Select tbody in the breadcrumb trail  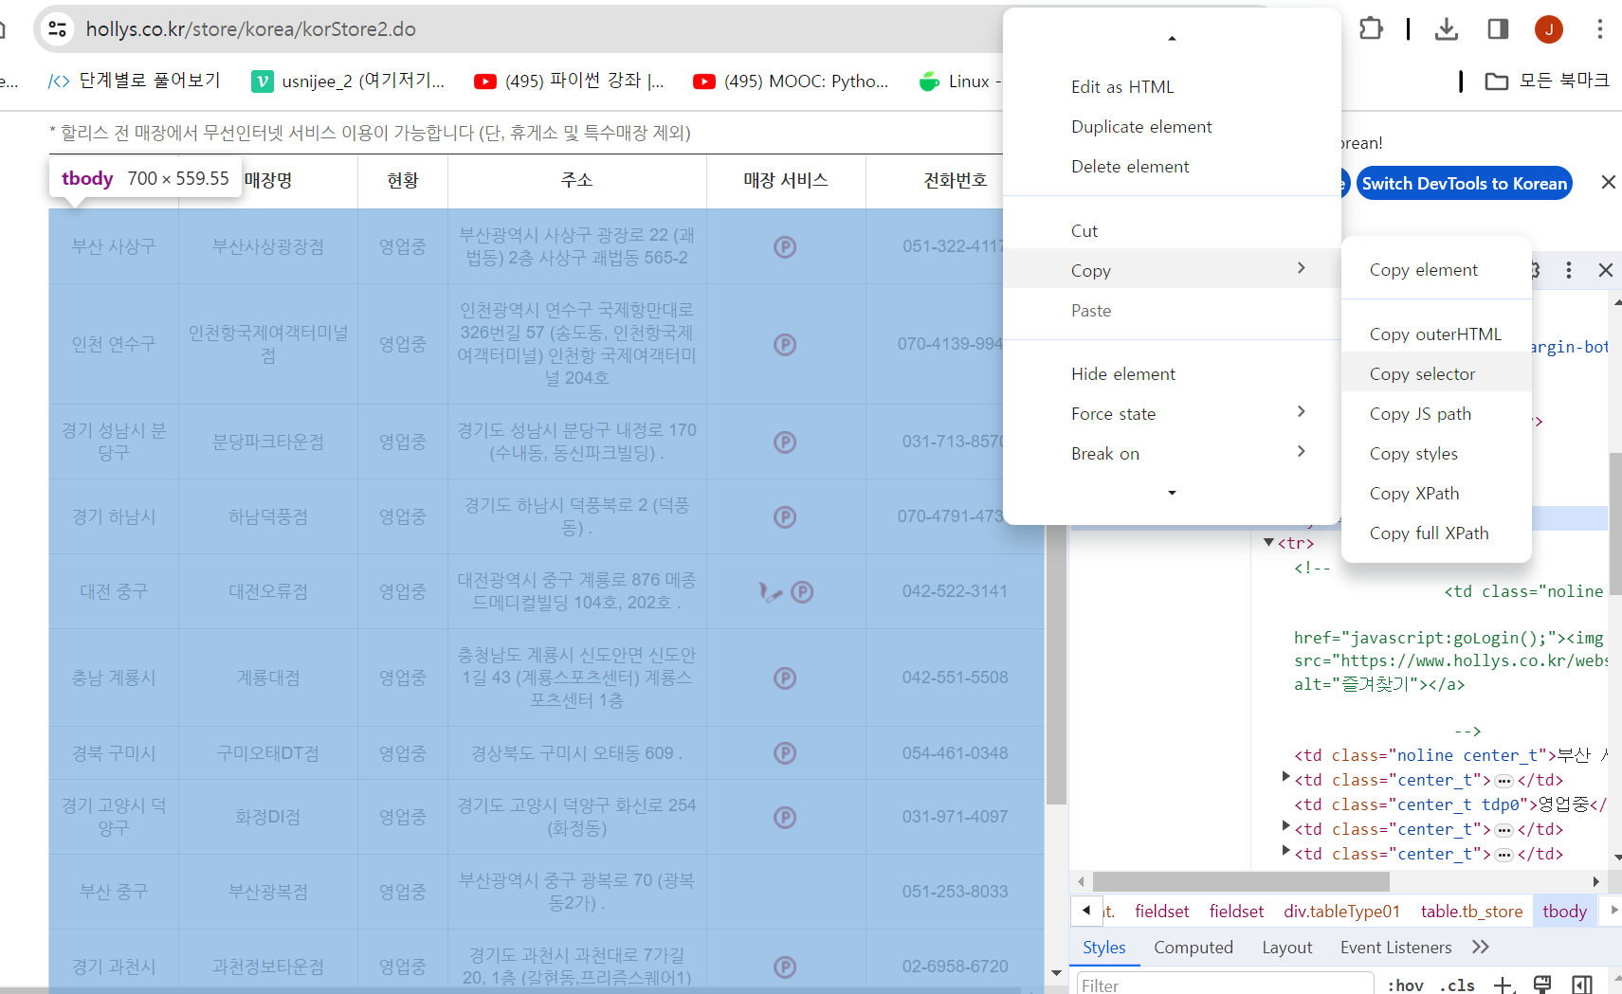[x=1564, y=912]
